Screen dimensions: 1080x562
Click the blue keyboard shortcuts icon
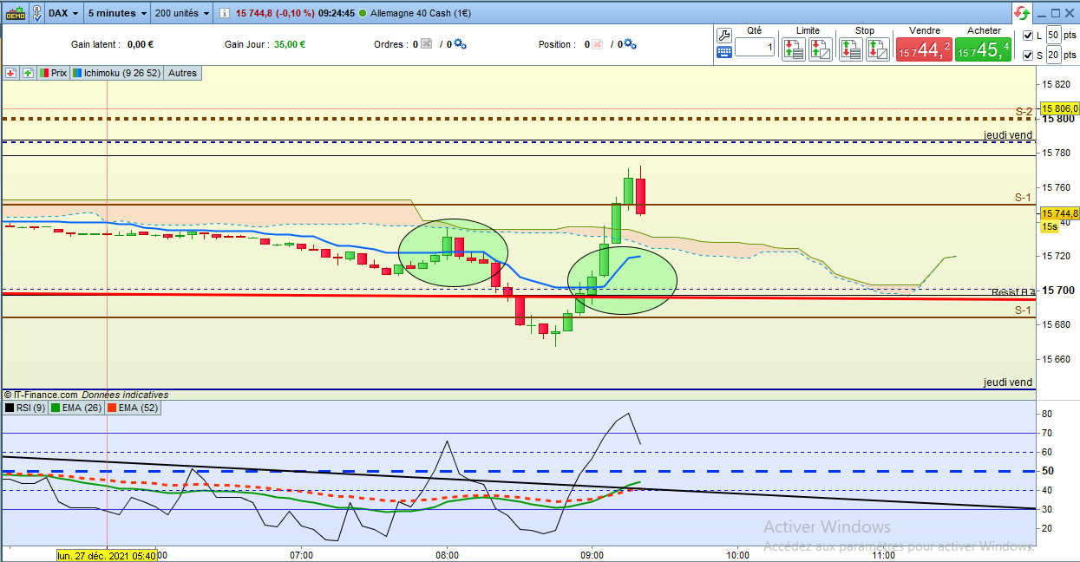[x=724, y=52]
